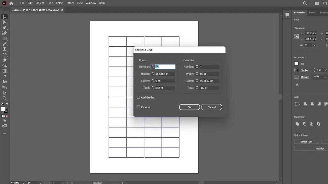Switch to the Layers tab
Viewport: 328px width, 184px height.
pos(312,13)
